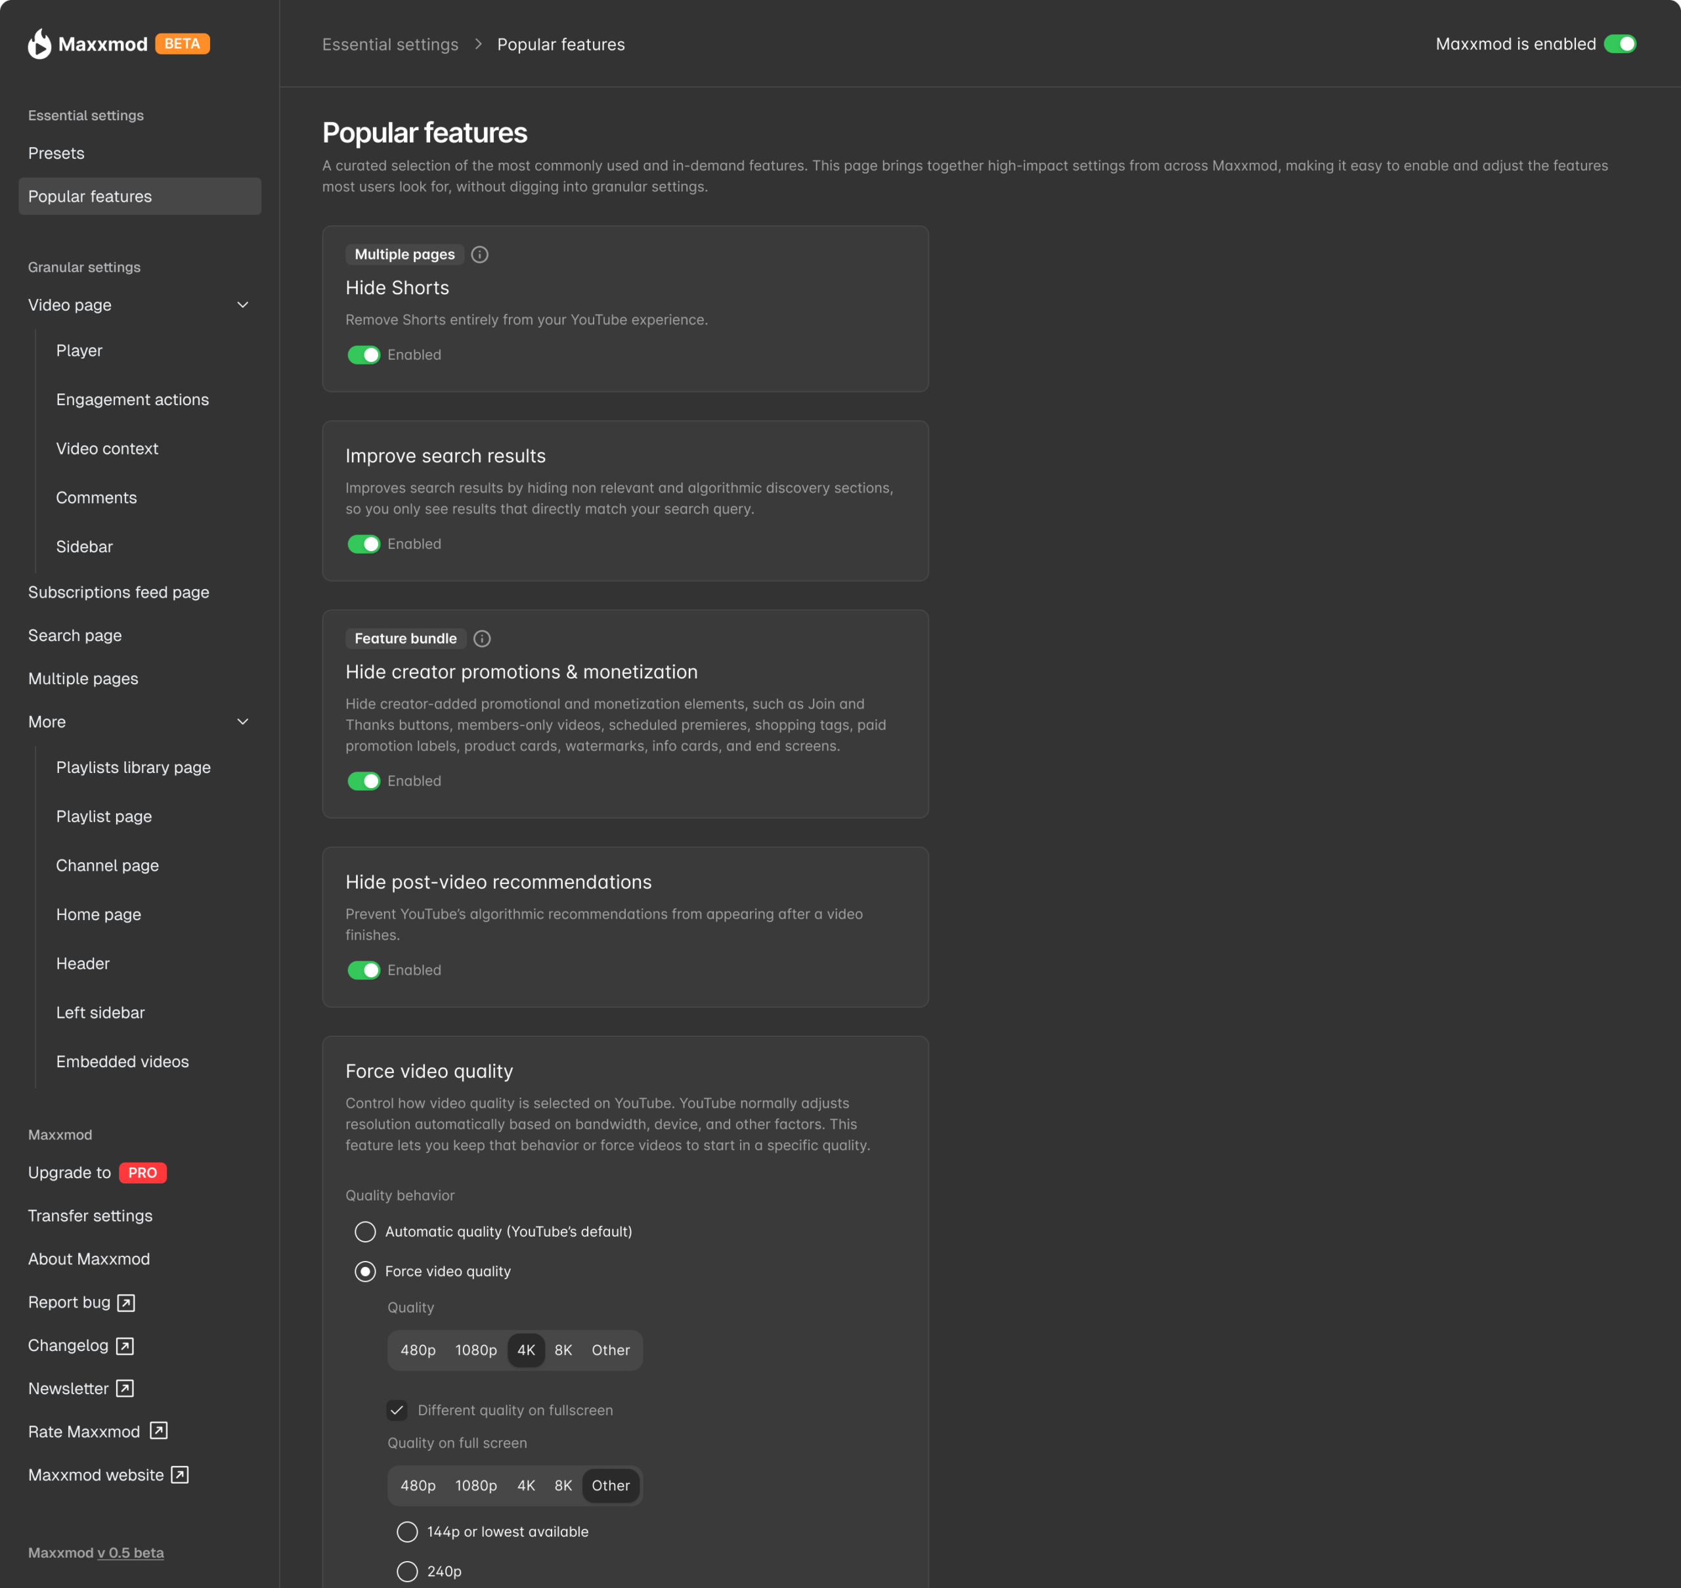Click the Maxxmod flame logo
The height and width of the screenshot is (1588, 1681).
37,44
